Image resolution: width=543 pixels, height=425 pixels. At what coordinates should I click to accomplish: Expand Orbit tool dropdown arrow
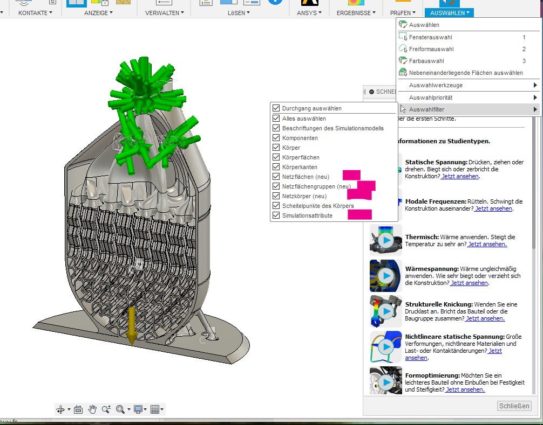pyautogui.click(x=69, y=409)
